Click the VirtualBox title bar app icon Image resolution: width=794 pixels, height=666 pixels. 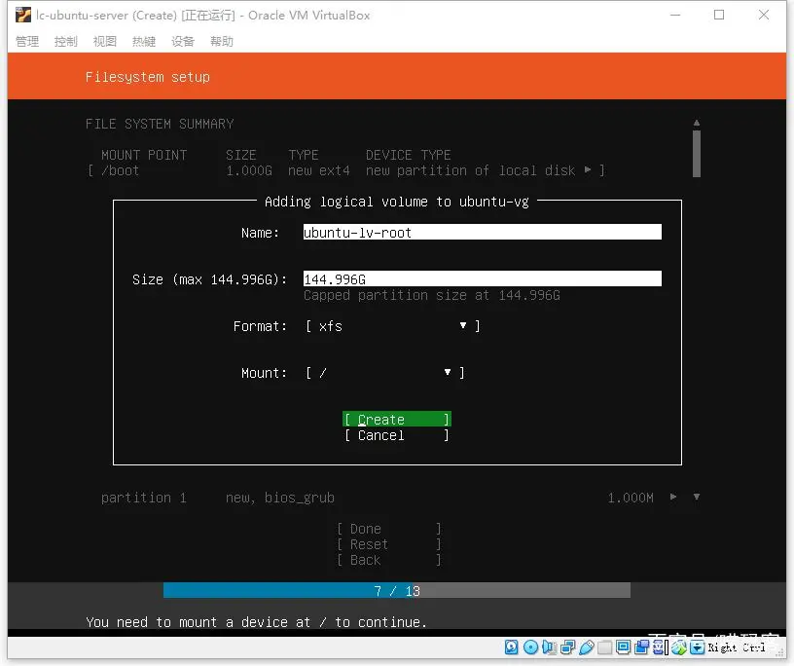pyautogui.click(x=22, y=16)
